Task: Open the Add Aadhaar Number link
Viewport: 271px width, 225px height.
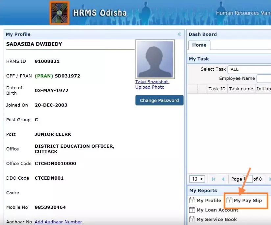Action: tap(58, 222)
